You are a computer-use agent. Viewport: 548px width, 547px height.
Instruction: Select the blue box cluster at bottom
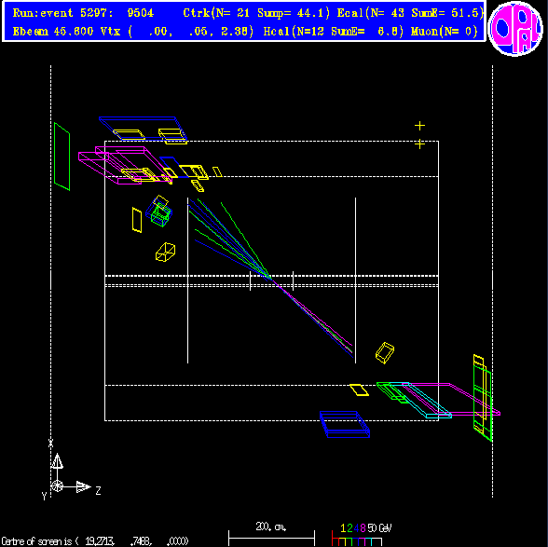[x=345, y=424]
